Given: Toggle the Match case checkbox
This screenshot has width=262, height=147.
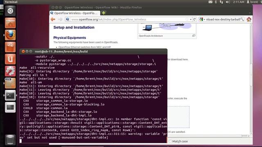Looking at the screenshot, I should (170, 141).
